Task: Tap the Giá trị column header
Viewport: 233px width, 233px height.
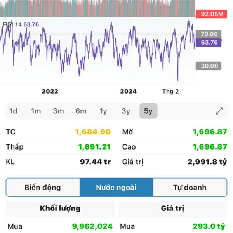Action: (172, 209)
